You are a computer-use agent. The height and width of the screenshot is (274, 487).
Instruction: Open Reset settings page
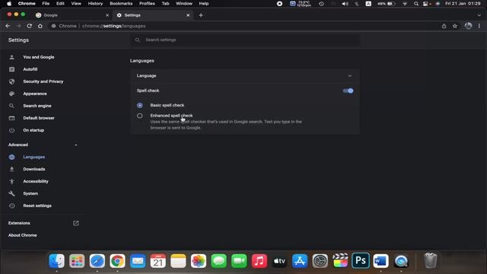(37, 205)
